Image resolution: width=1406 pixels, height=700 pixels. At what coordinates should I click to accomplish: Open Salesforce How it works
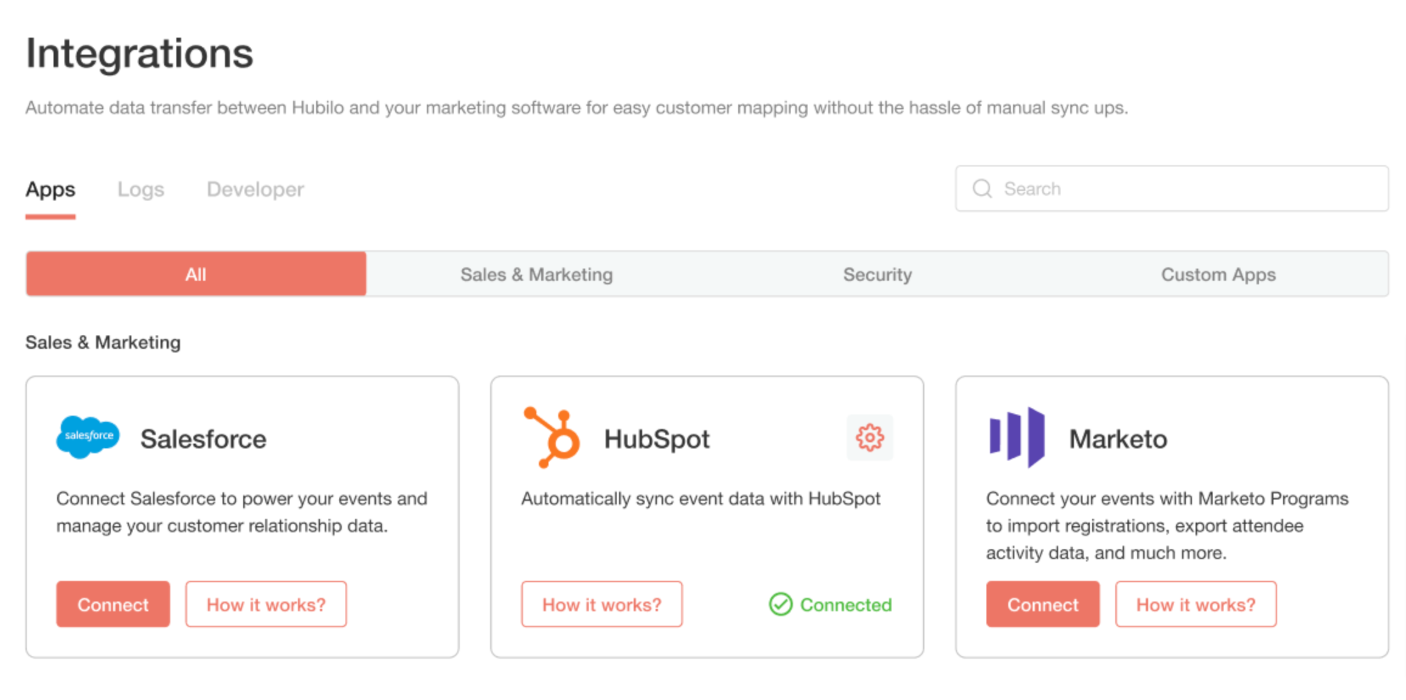click(x=266, y=604)
